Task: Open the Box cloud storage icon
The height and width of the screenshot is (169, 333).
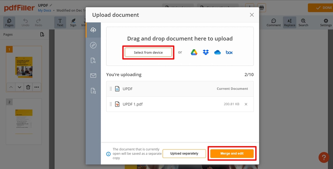Action: (x=229, y=52)
